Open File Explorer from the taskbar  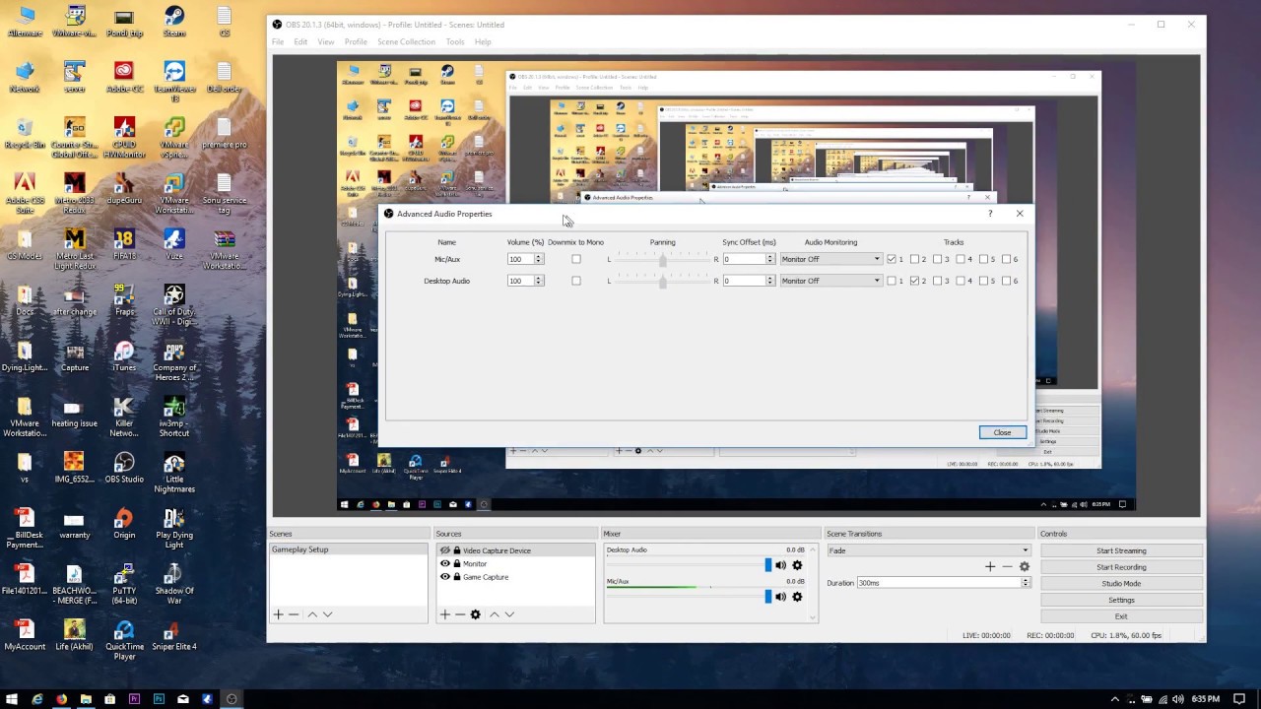[x=86, y=699]
